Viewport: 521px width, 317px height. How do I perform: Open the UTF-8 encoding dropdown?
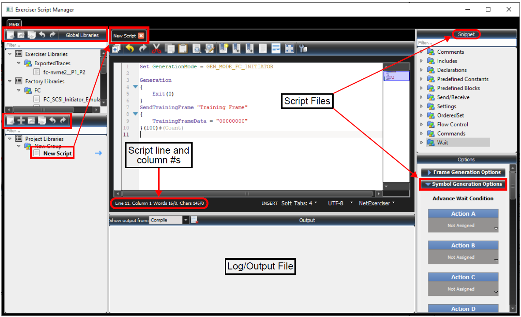[340, 203]
